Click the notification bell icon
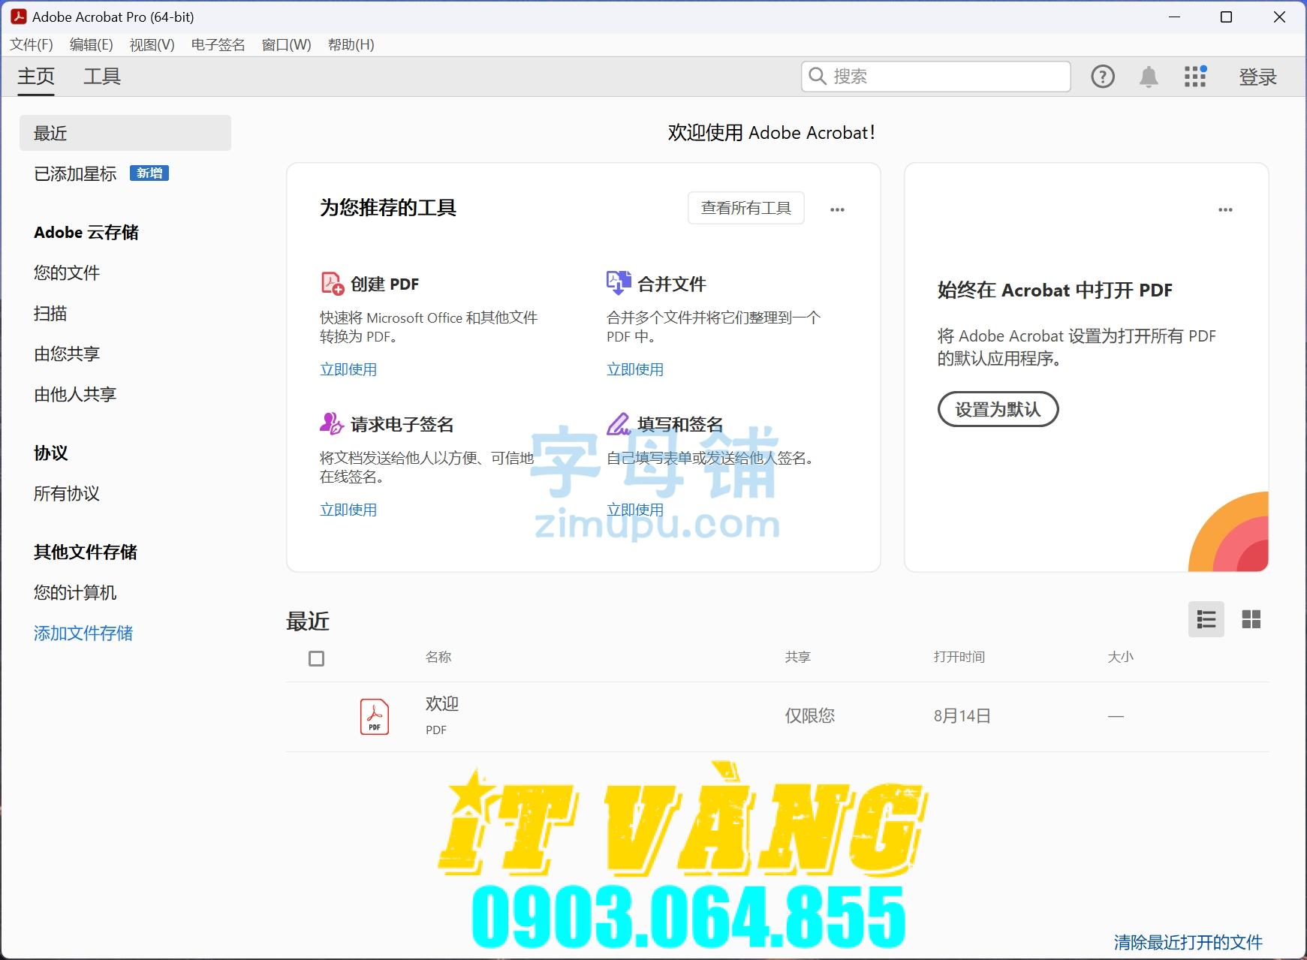 [1148, 76]
